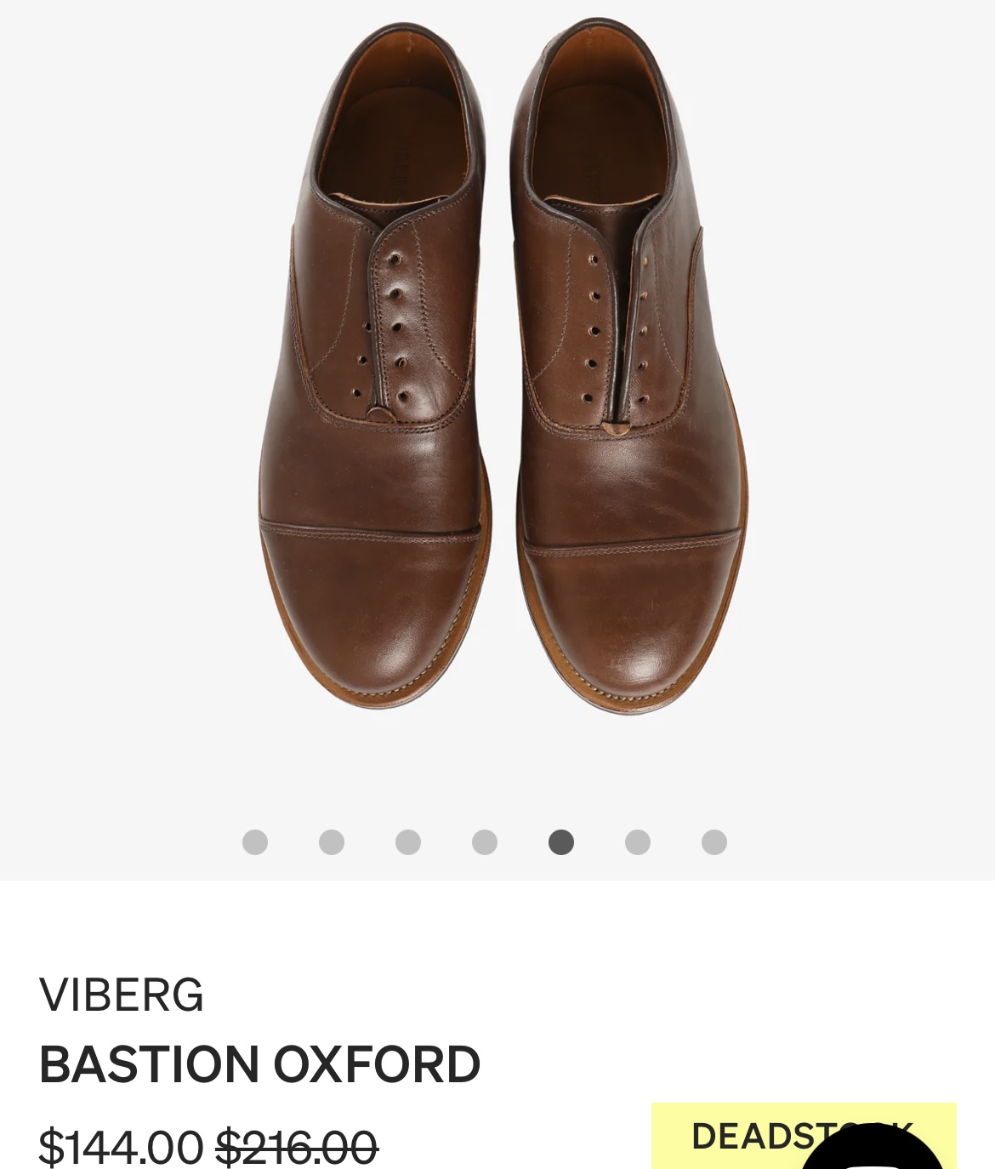995x1169 pixels.
Task: Click the BASTION OXFORD product title
Action: point(259,1064)
